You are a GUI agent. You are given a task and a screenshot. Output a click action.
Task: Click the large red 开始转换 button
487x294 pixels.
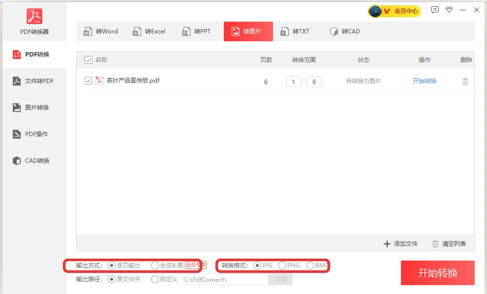tap(438, 273)
